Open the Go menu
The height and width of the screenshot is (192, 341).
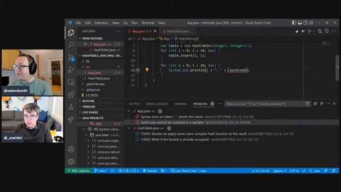click(126, 23)
